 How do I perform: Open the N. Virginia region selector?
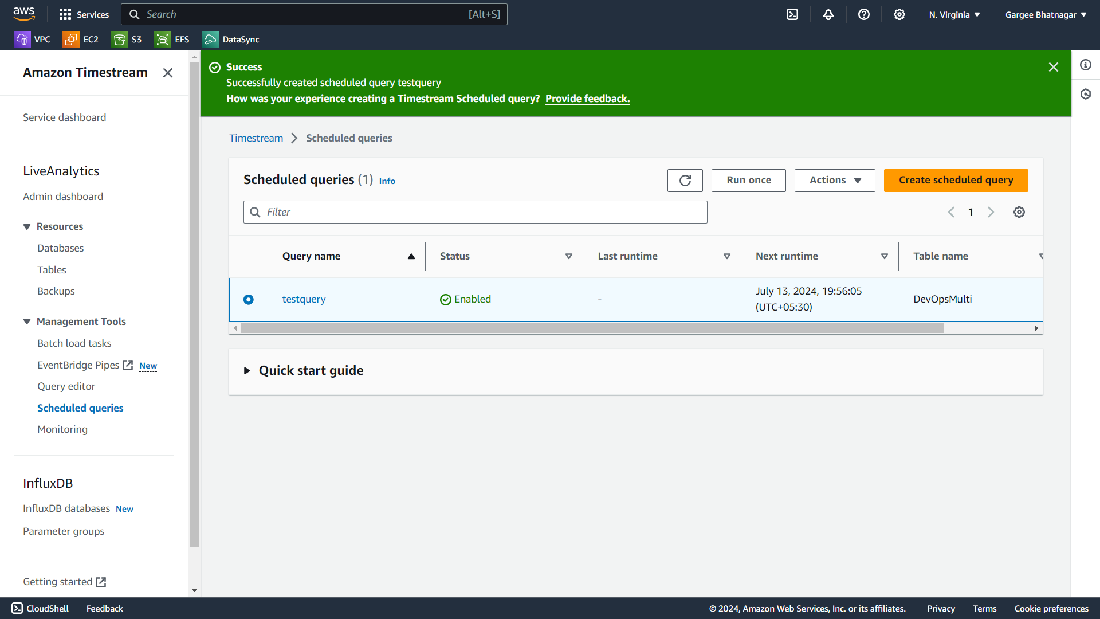point(954,15)
